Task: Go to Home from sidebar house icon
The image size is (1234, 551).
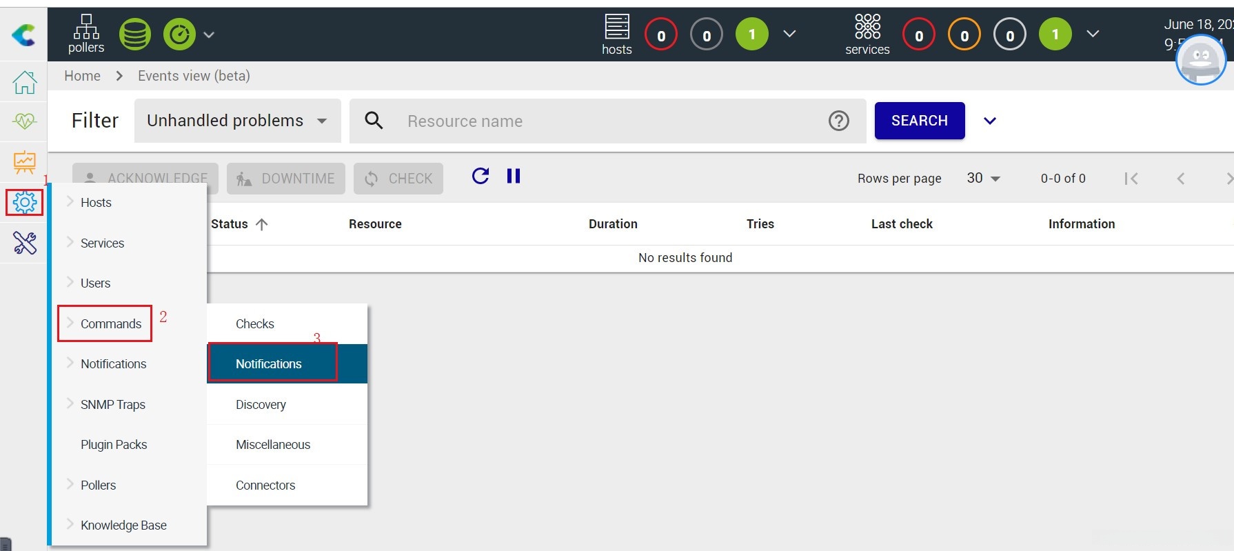Action: pos(25,82)
